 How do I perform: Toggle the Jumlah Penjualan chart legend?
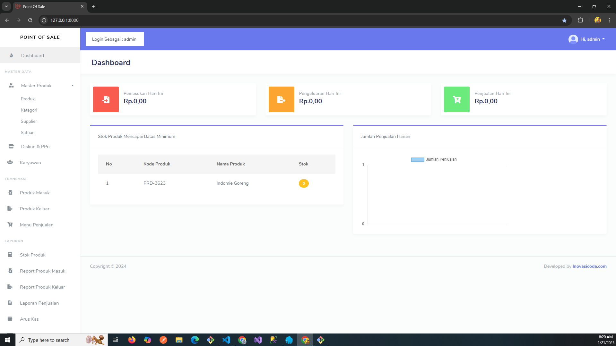[434, 159]
